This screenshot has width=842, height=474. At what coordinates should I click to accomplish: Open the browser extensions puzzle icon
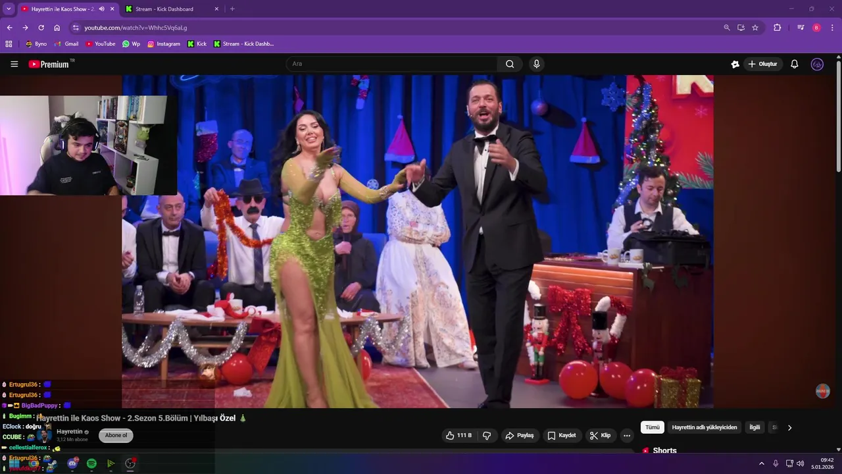[x=778, y=28]
